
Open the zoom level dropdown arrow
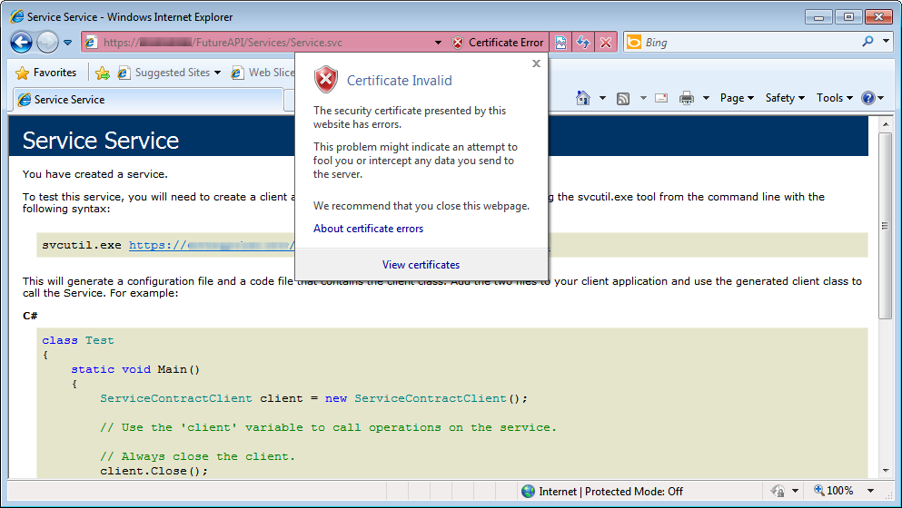pyautogui.click(x=864, y=491)
